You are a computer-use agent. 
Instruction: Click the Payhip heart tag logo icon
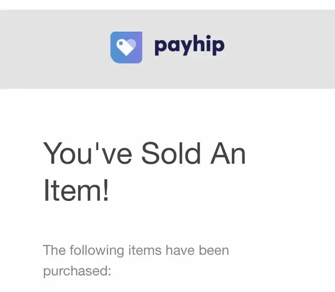tap(126, 47)
